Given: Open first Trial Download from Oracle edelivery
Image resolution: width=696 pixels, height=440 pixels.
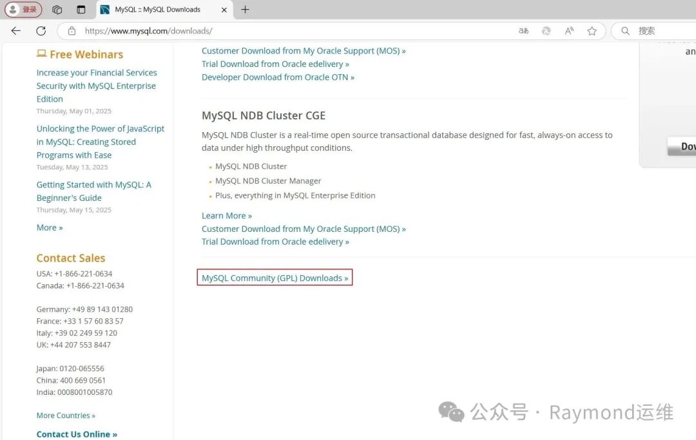Looking at the screenshot, I should click(x=275, y=64).
